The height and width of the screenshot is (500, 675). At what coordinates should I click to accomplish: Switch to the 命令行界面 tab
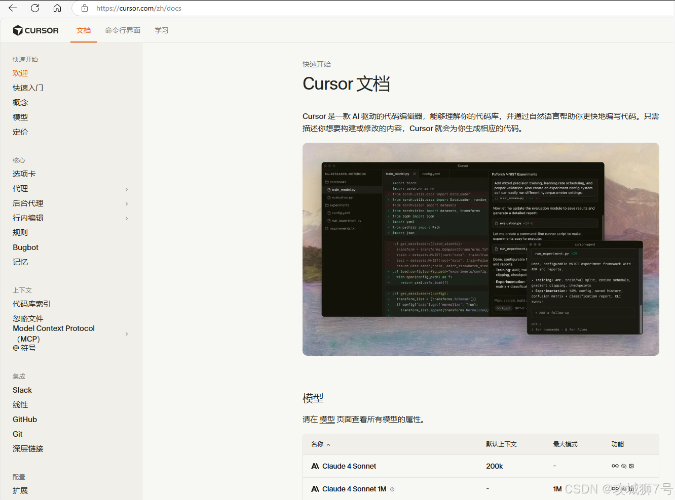coord(123,30)
